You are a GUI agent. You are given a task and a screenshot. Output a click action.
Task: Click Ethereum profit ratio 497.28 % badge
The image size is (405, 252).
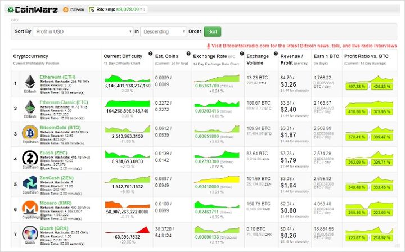click(357, 87)
